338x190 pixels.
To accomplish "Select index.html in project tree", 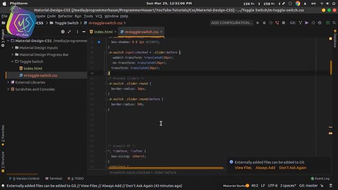I will (33, 68).
